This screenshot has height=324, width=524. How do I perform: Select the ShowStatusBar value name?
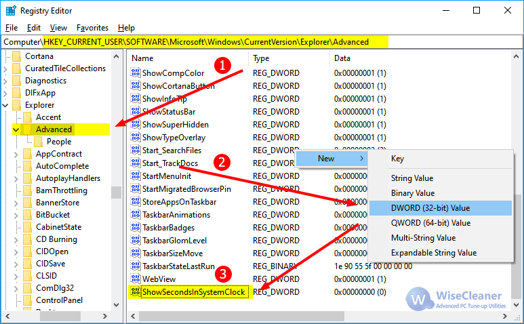[x=169, y=112]
